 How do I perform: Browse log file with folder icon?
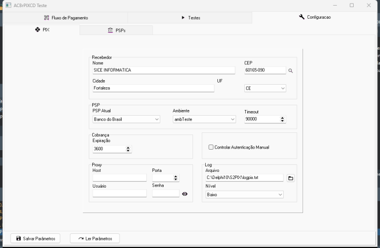pos(291,178)
